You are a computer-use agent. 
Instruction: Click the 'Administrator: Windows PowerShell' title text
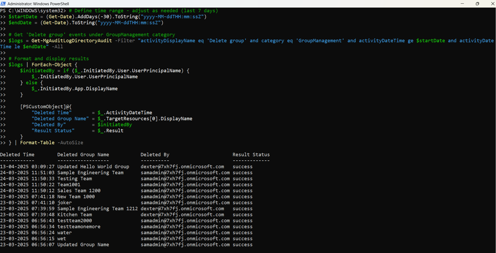(x=38, y=4)
